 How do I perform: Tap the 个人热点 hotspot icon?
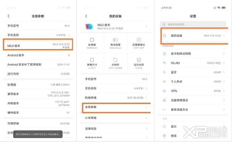tap(164, 81)
